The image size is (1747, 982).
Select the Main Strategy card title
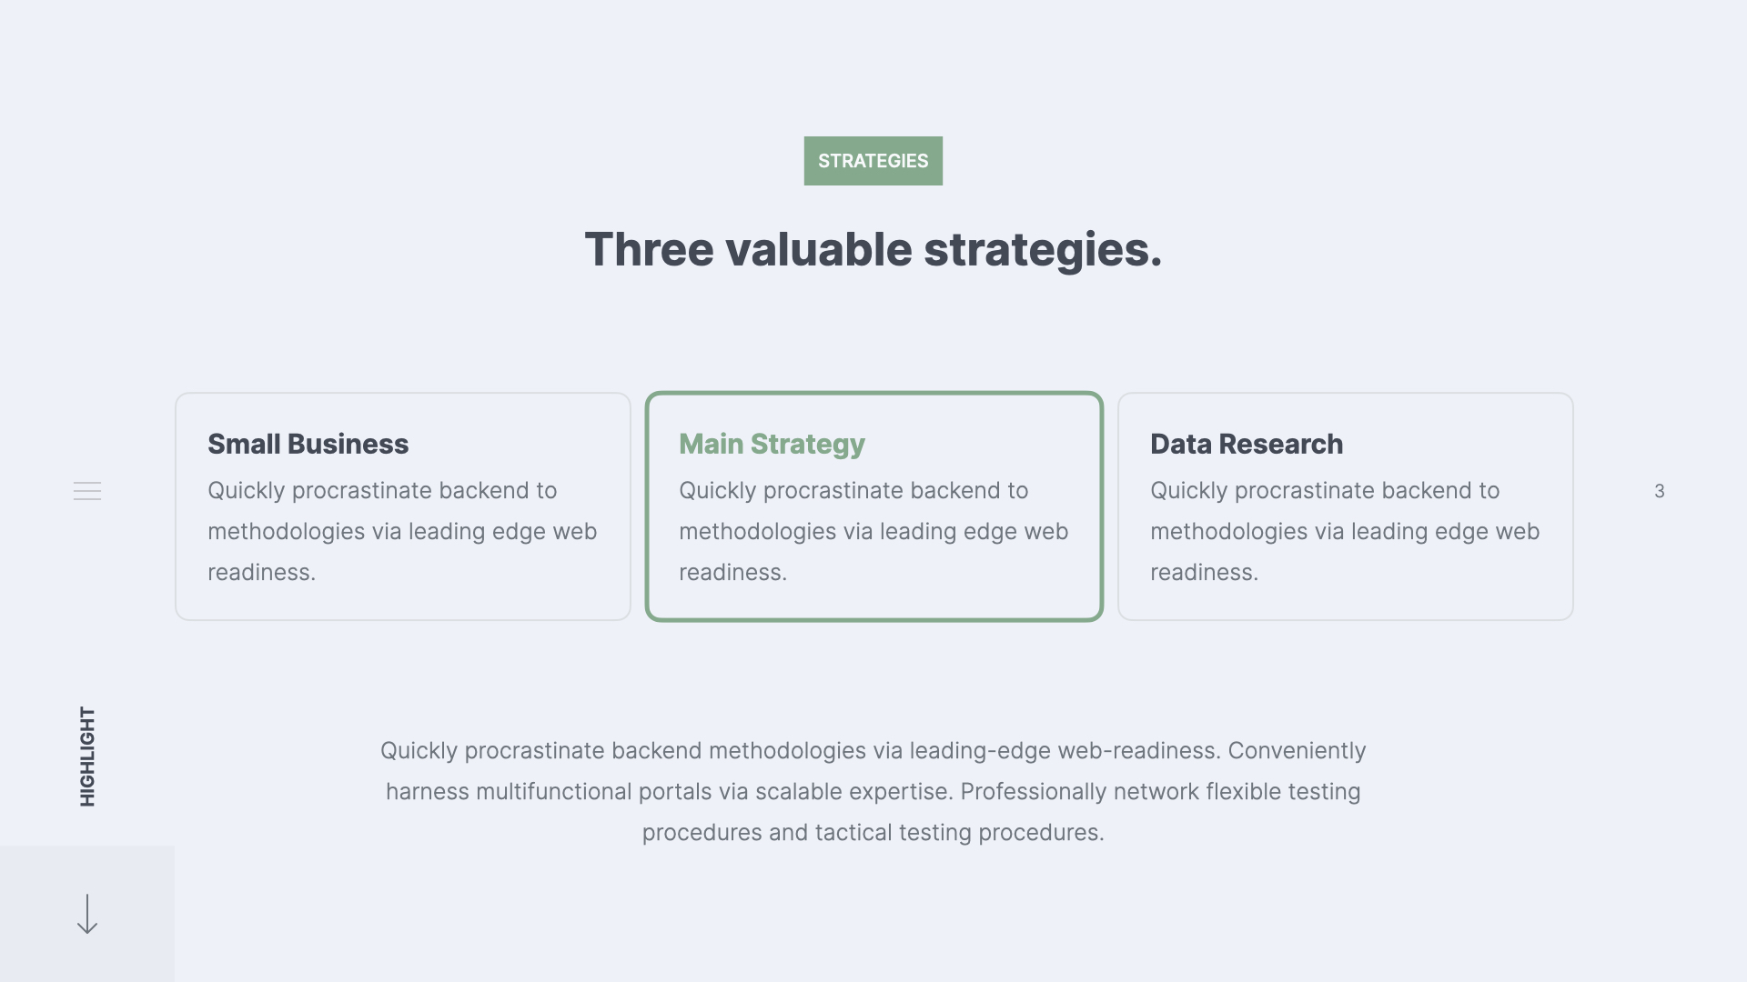(x=772, y=444)
